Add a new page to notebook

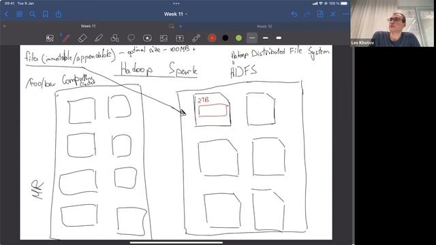coord(320,14)
